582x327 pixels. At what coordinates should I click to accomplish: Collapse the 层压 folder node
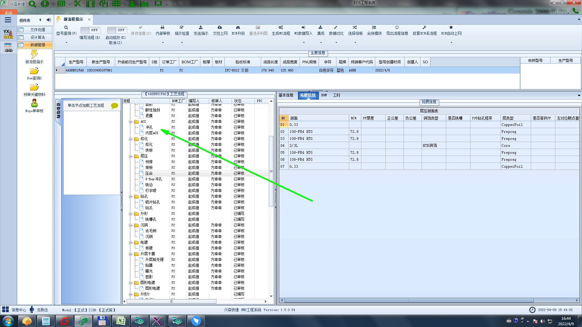(131, 156)
